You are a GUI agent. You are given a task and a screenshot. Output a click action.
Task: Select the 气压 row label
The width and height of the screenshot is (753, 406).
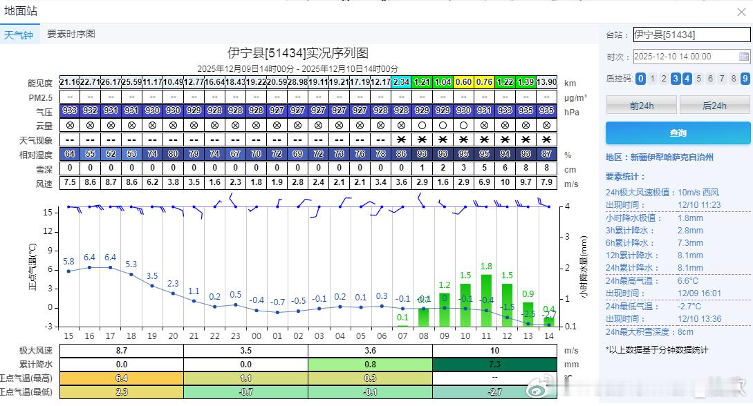tap(44, 112)
